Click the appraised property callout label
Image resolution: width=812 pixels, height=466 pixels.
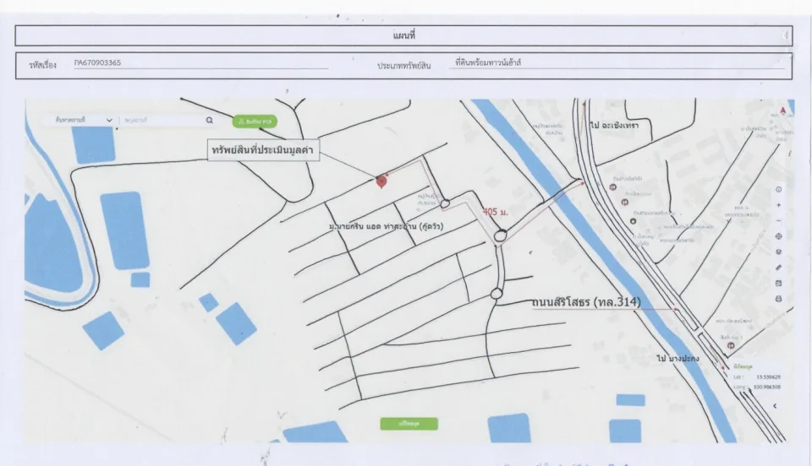coord(263,150)
